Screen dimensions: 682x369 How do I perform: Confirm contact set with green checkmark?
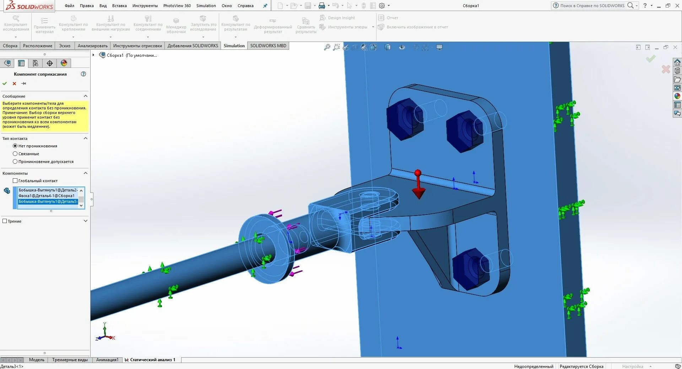[x=5, y=84]
